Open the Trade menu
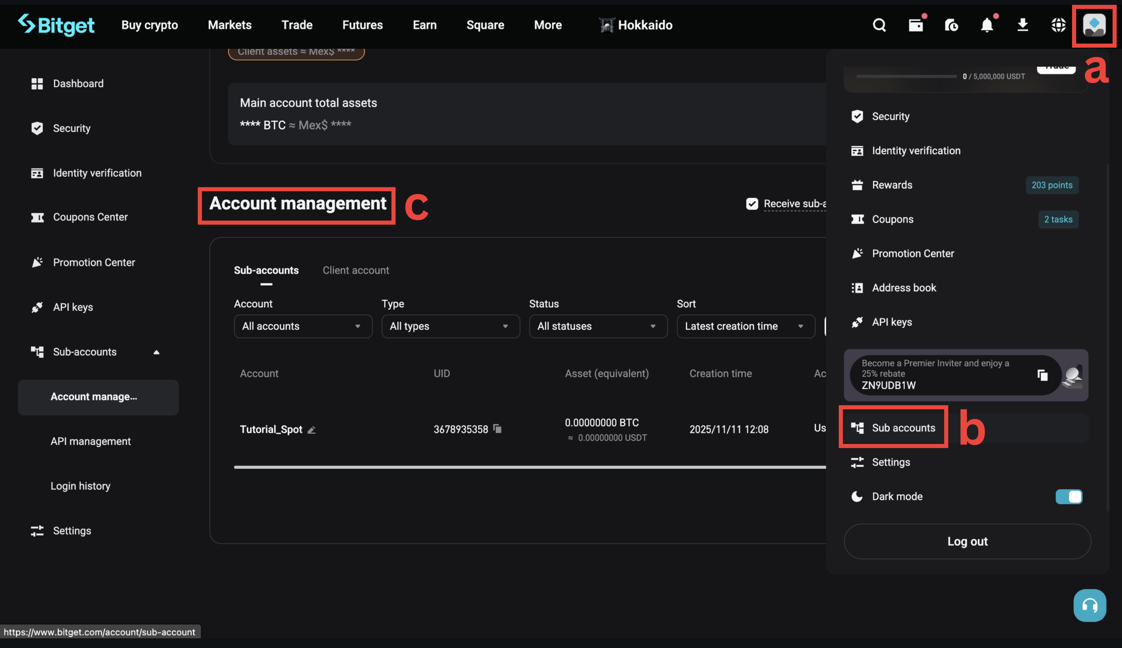This screenshot has width=1122, height=648. click(x=297, y=25)
